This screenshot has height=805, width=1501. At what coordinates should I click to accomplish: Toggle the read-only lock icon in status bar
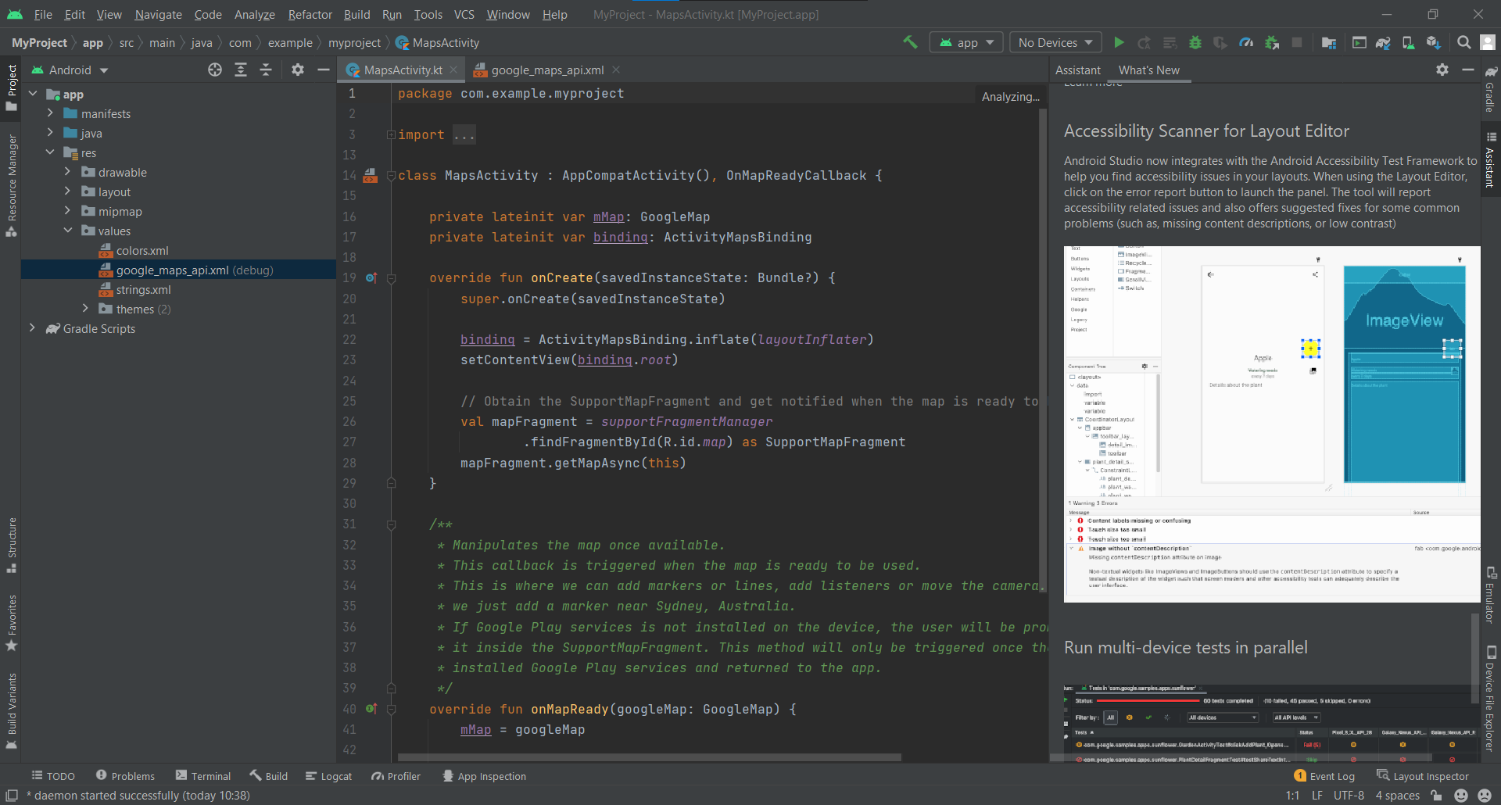tap(1436, 796)
